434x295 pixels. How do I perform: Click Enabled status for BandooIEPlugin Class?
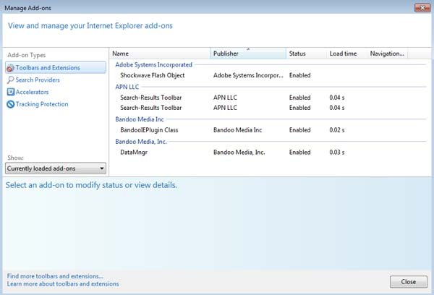[x=299, y=130]
